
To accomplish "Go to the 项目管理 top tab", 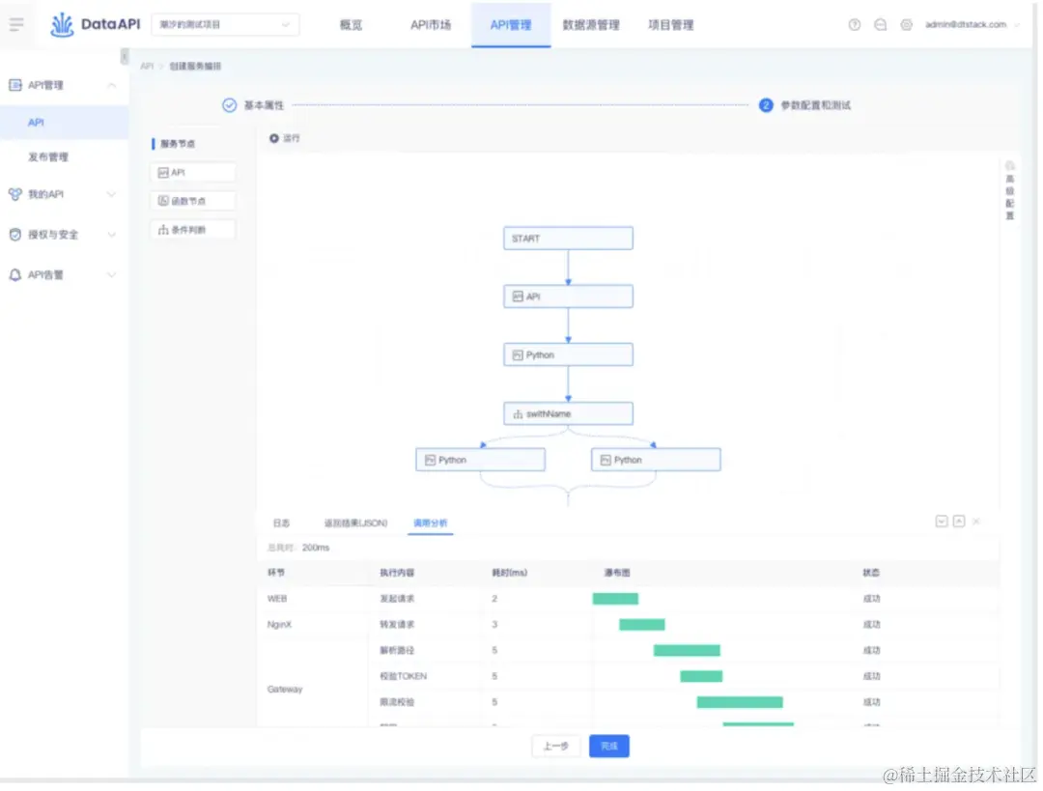I will pyautogui.click(x=671, y=25).
